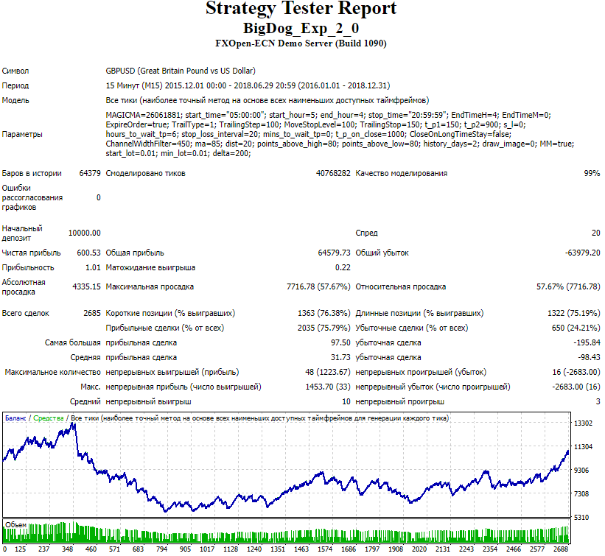
Task: Click the maximal consecutive profit '1453.70 (33)'
Action: pos(328,387)
